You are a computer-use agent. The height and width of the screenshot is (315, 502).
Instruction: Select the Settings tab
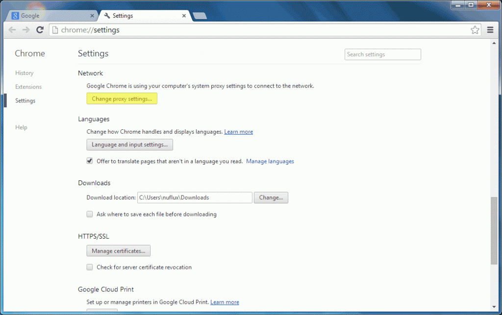click(x=146, y=15)
